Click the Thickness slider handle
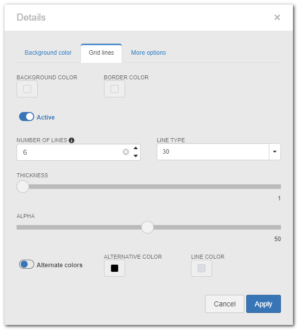The width and height of the screenshot is (298, 330). point(23,187)
